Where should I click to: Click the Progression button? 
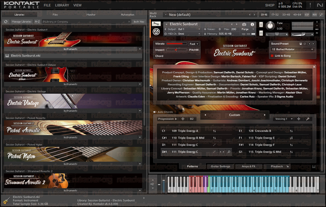click(167, 119)
